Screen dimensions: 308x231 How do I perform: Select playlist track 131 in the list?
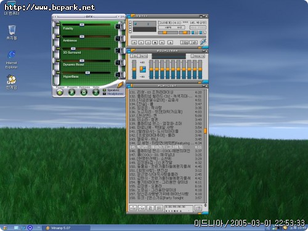[166, 92]
